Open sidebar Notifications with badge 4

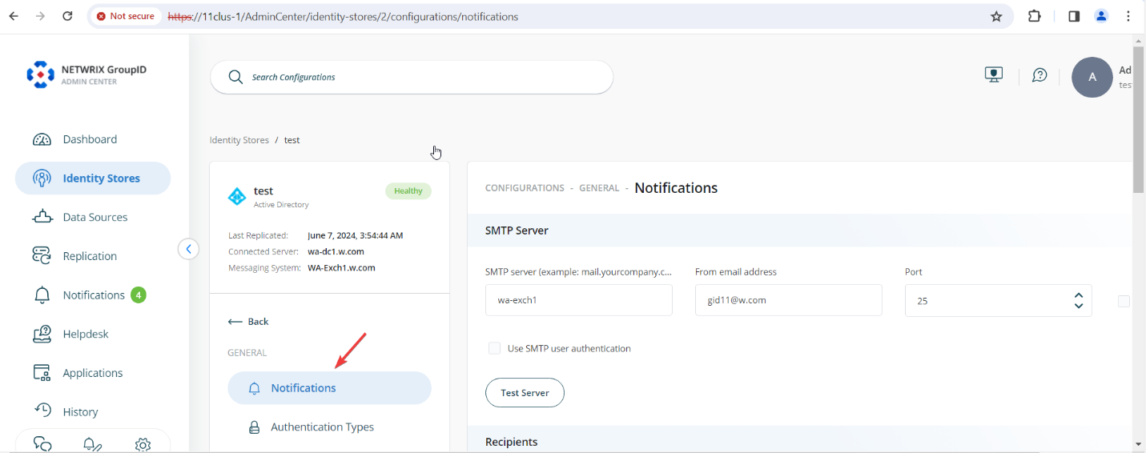pos(94,295)
